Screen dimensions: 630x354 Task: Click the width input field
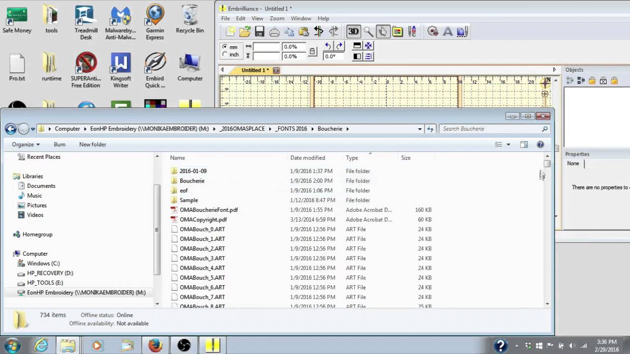tap(266, 47)
